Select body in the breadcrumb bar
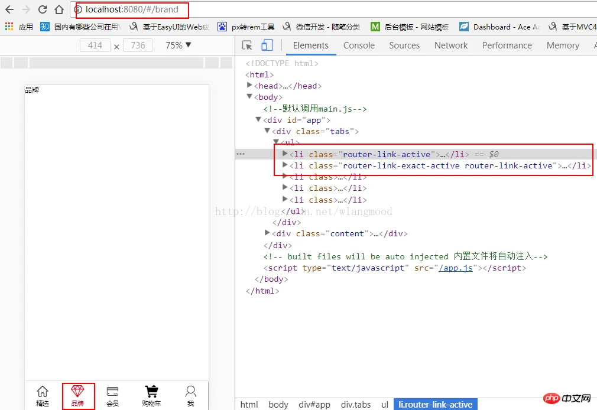Screen dimensions: 597x410 (278, 404)
